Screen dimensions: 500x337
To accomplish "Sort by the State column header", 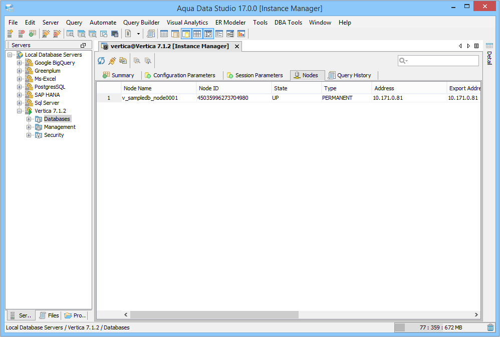I will (x=296, y=88).
